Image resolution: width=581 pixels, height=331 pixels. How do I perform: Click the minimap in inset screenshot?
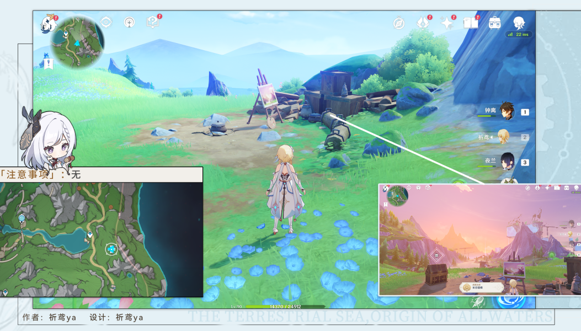[x=398, y=196]
